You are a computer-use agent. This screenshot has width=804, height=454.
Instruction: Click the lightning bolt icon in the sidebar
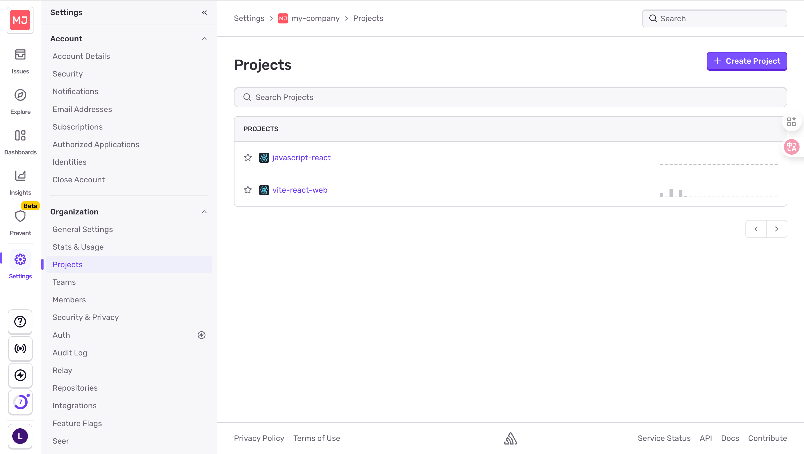(x=20, y=375)
